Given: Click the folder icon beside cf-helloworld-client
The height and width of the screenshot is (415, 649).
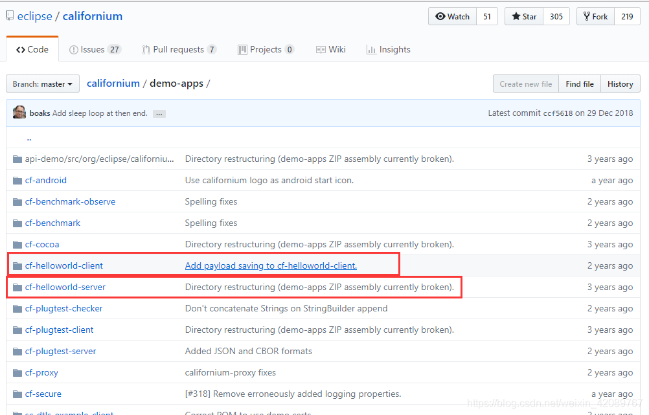Looking at the screenshot, I should (x=17, y=266).
